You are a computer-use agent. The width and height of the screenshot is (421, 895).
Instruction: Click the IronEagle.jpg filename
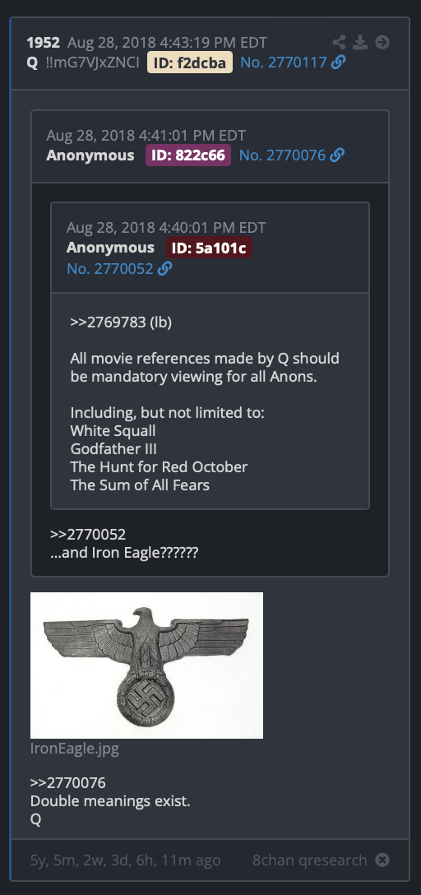tap(75, 749)
